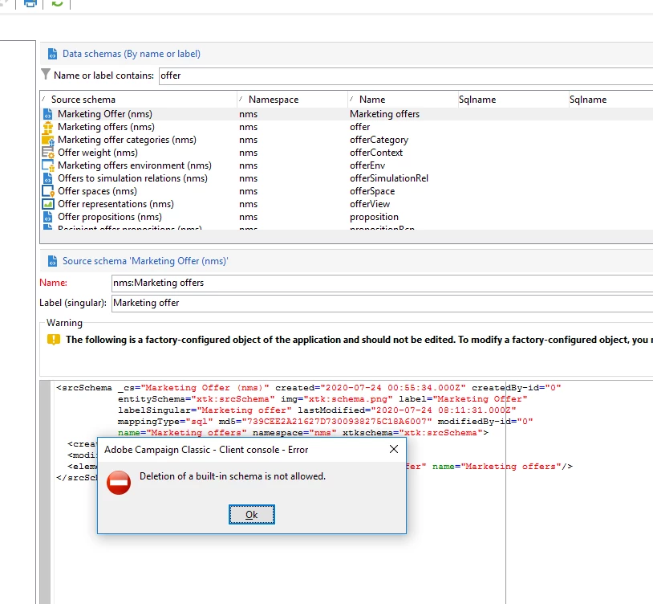Click the Offer spaces (nms) row icon
The width and height of the screenshot is (653, 604).
(48, 191)
